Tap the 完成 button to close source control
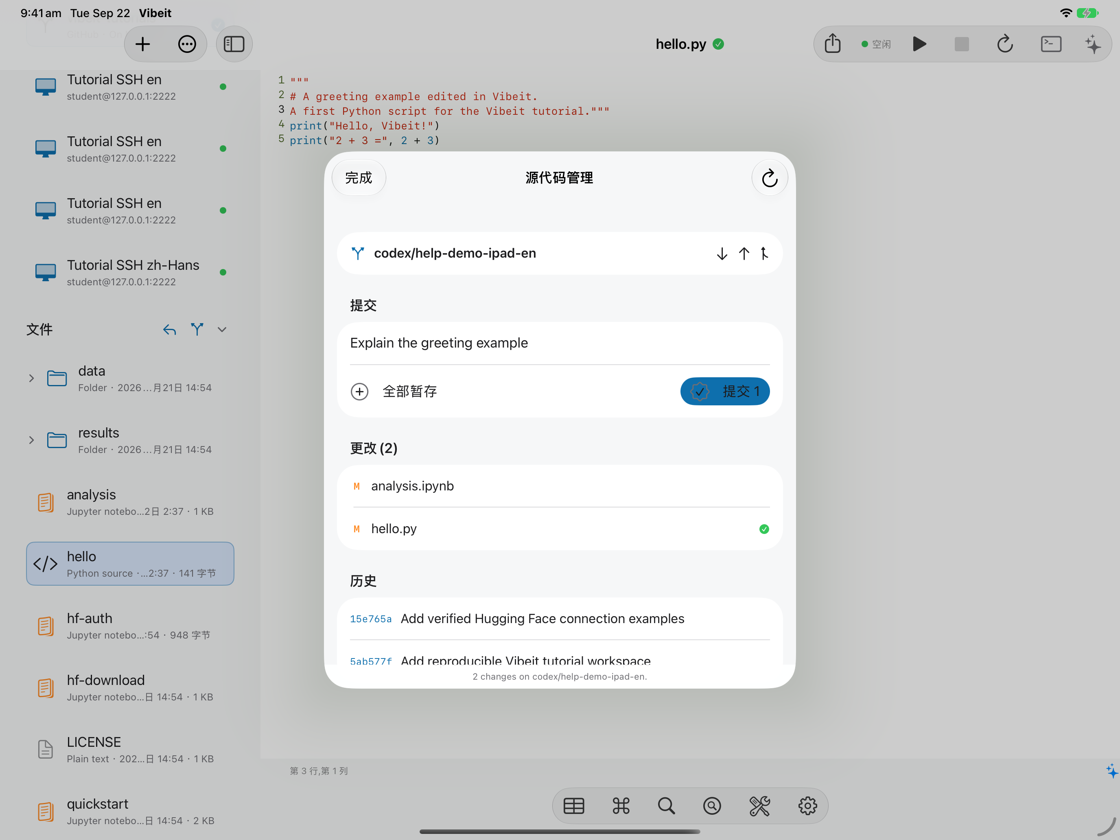1120x840 pixels. [359, 178]
